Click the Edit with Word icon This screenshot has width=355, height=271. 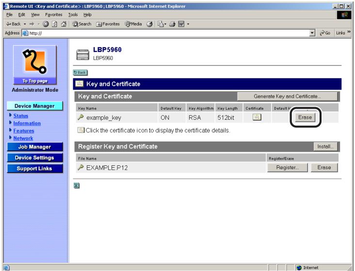[181, 24]
